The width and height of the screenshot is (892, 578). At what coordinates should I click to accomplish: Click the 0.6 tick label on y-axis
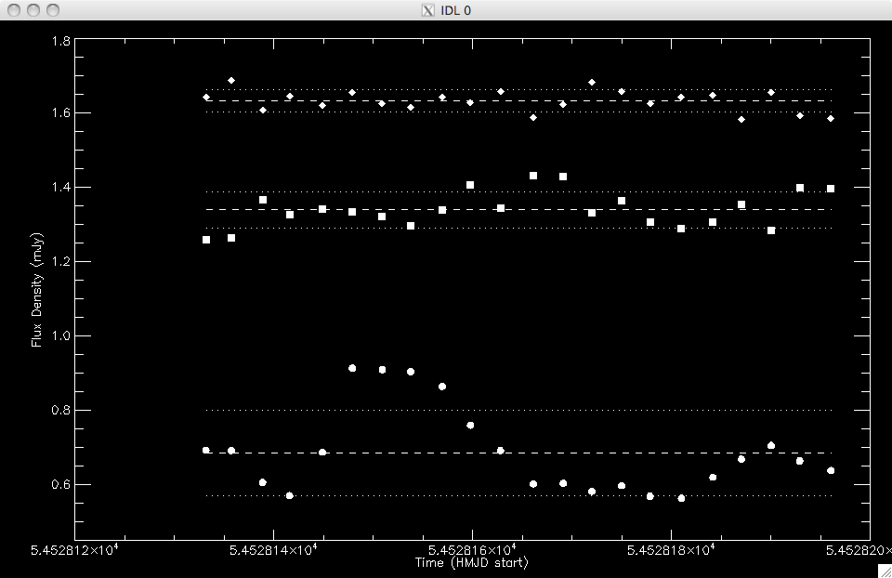click(x=60, y=485)
